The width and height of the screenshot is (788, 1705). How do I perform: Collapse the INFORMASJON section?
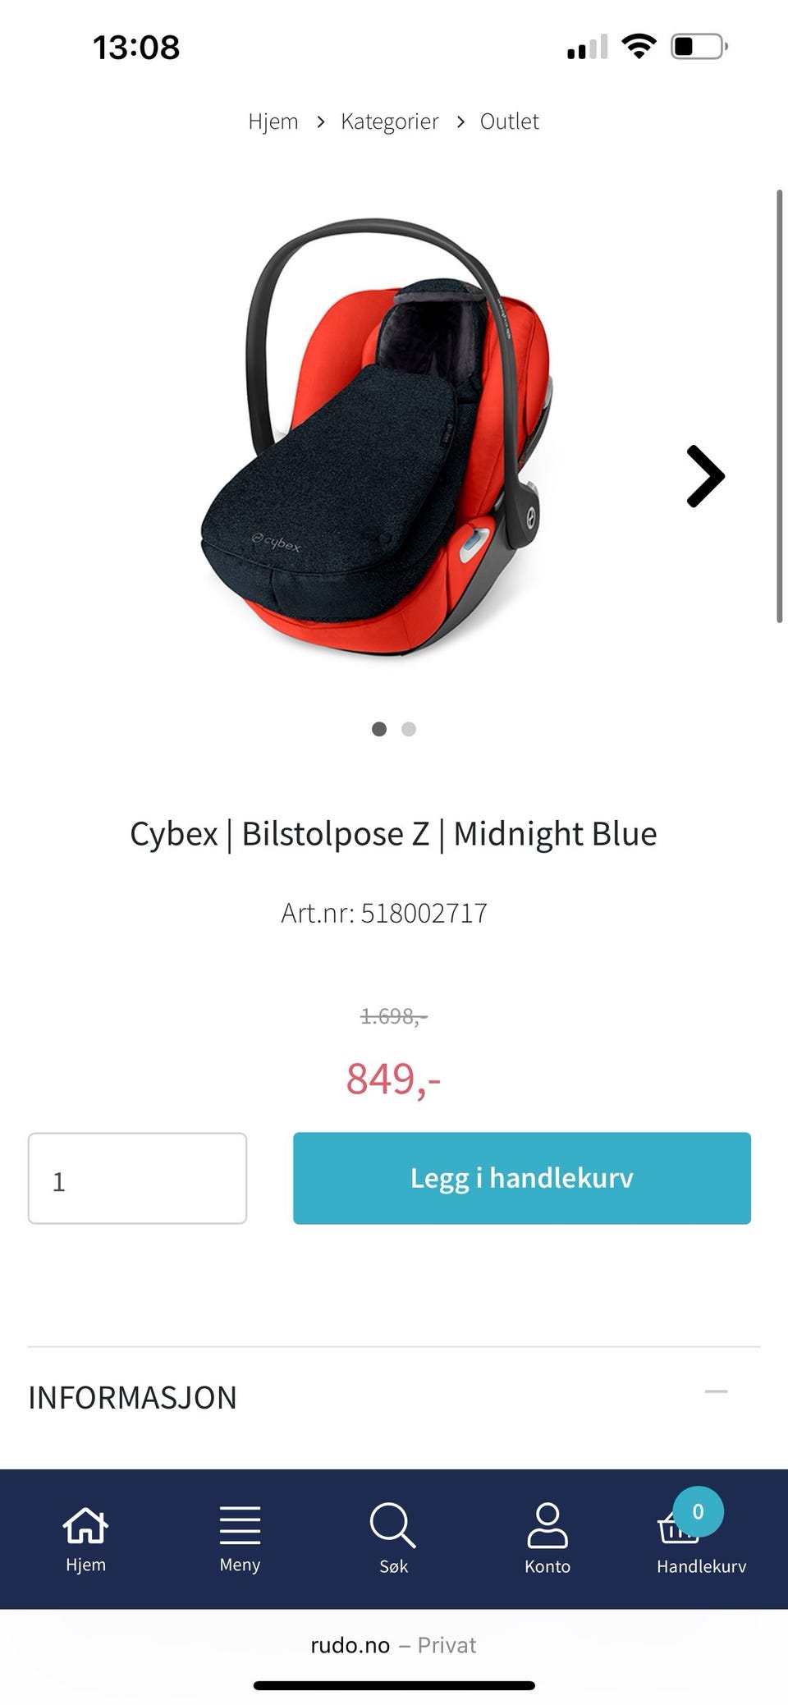click(717, 1391)
